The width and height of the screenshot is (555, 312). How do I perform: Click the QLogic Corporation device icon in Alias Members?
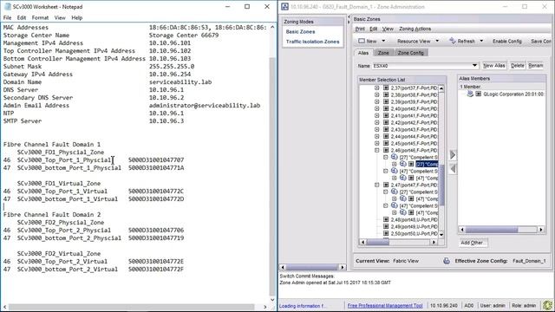click(x=470, y=94)
